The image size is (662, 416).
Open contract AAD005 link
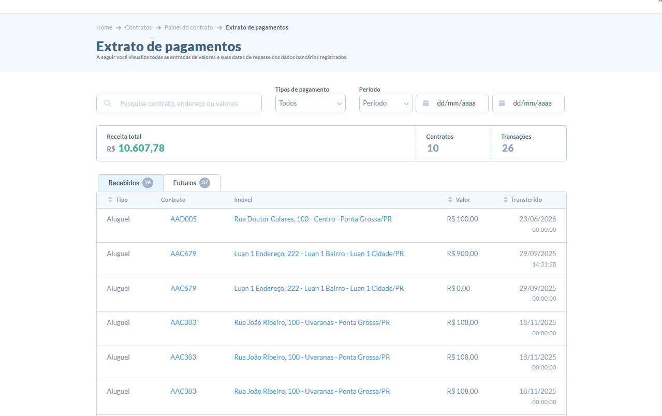(x=183, y=219)
